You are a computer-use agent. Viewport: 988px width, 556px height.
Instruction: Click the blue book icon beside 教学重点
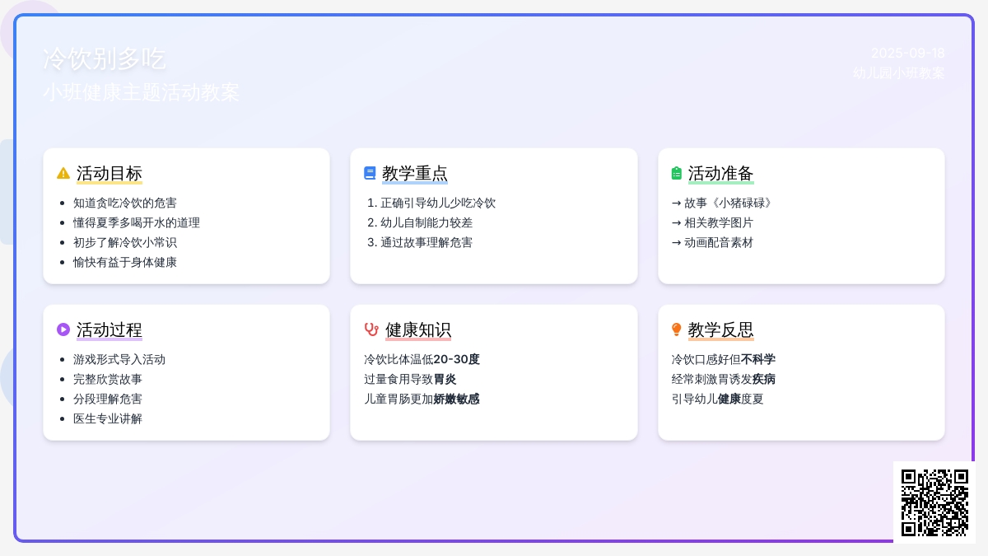point(370,173)
